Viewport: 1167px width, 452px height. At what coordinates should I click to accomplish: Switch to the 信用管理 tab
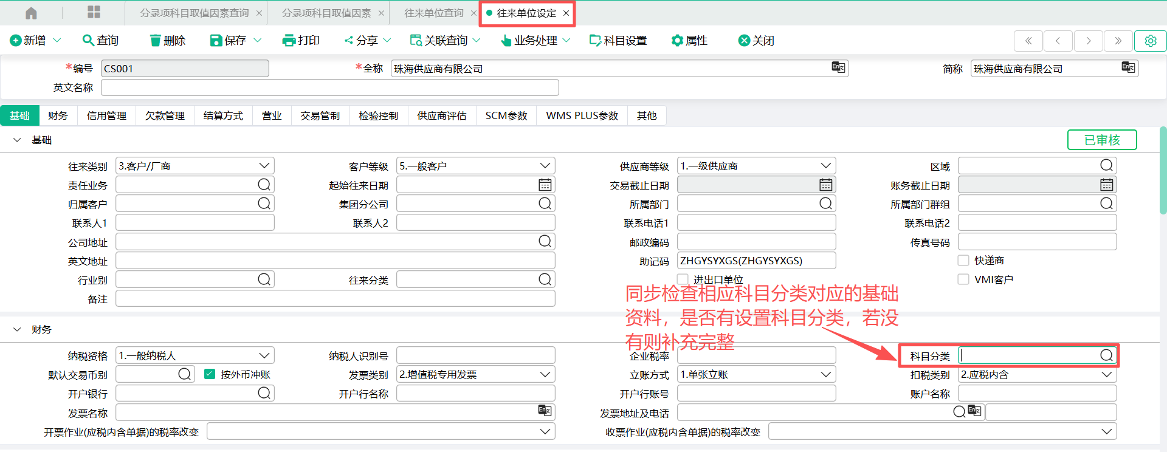pos(106,115)
